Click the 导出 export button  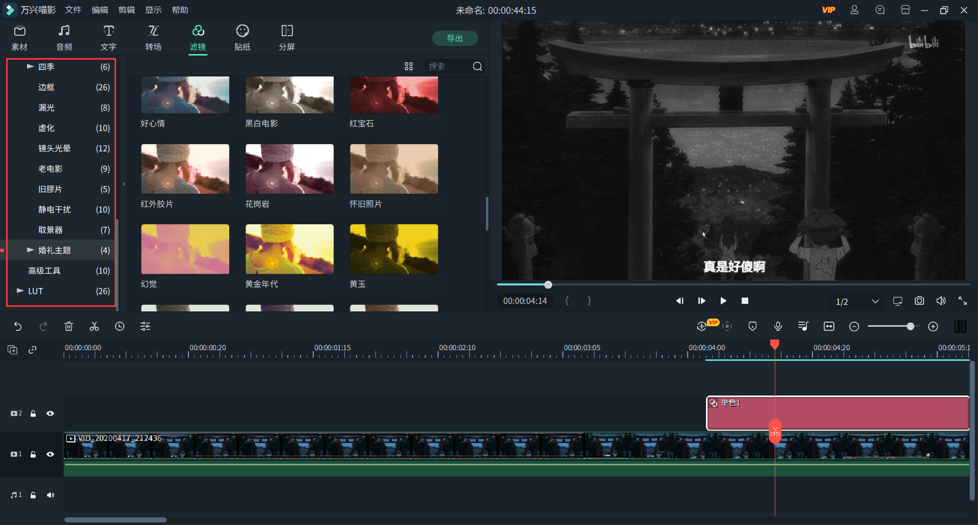455,38
